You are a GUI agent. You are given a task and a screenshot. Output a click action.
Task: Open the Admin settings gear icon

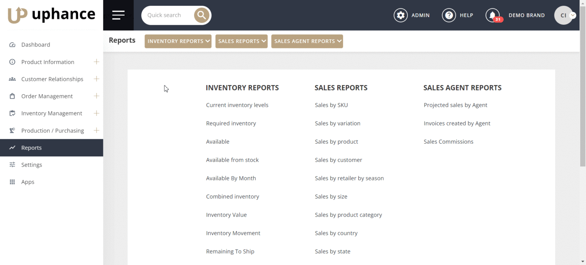click(x=401, y=15)
